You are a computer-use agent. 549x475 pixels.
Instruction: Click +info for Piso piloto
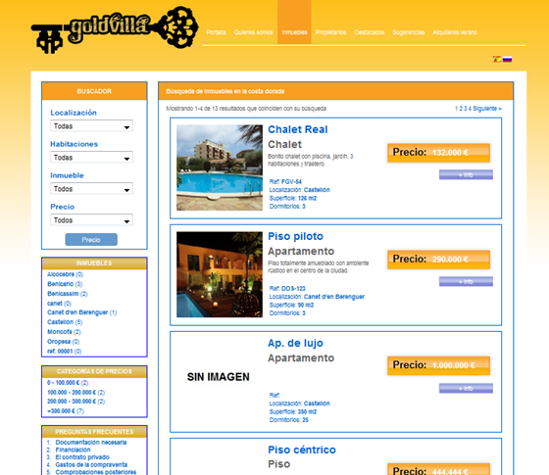466,281
